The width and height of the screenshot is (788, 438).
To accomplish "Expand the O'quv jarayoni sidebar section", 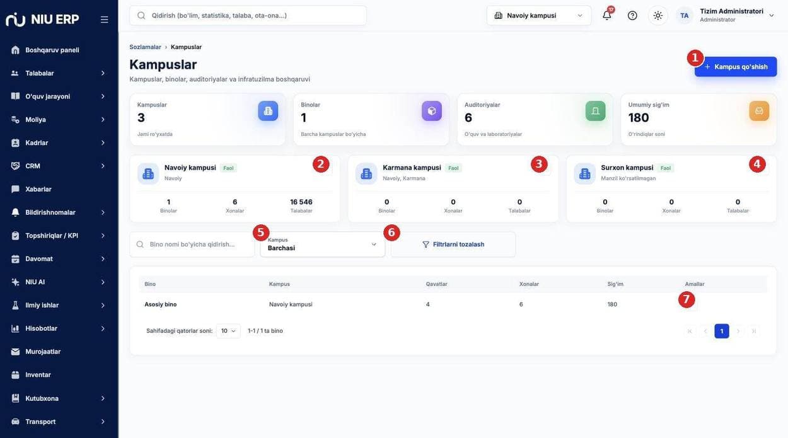I will (x=59, y=96).
